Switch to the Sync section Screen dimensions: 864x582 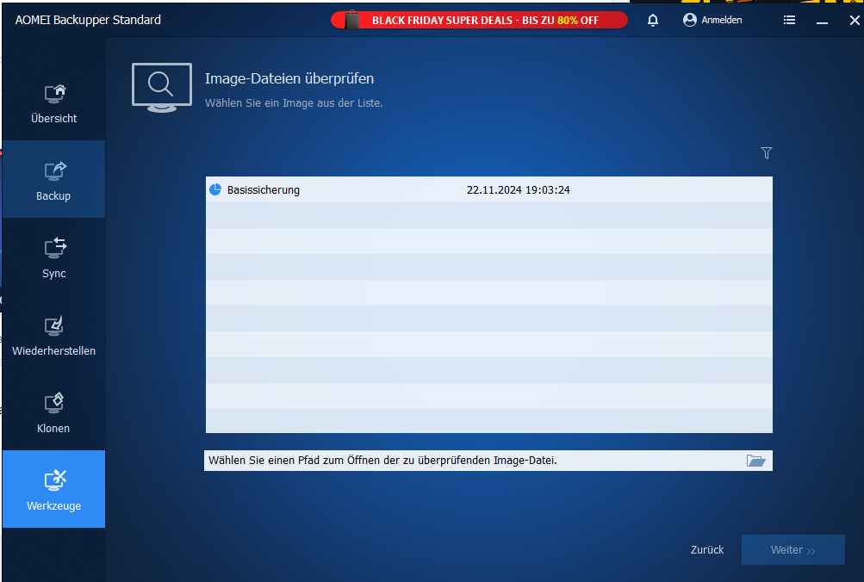pos(53,257)
